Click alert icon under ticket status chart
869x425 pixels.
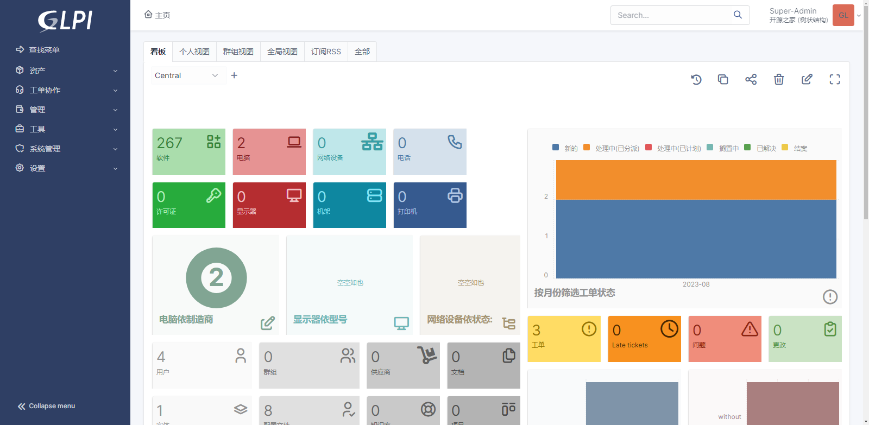pyautogui.click(x=830, y=297)
